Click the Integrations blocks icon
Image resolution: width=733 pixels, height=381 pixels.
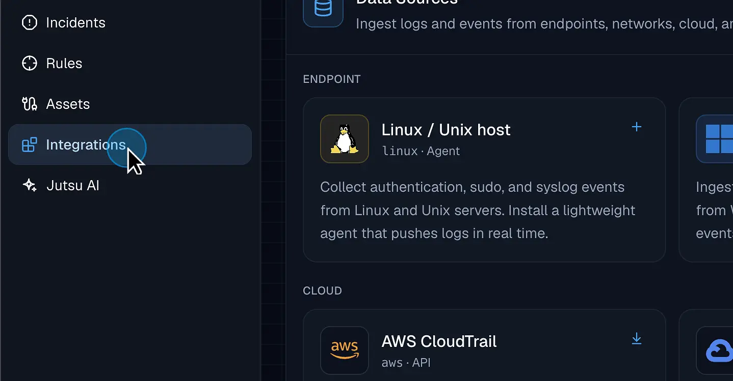click(30, 145)
